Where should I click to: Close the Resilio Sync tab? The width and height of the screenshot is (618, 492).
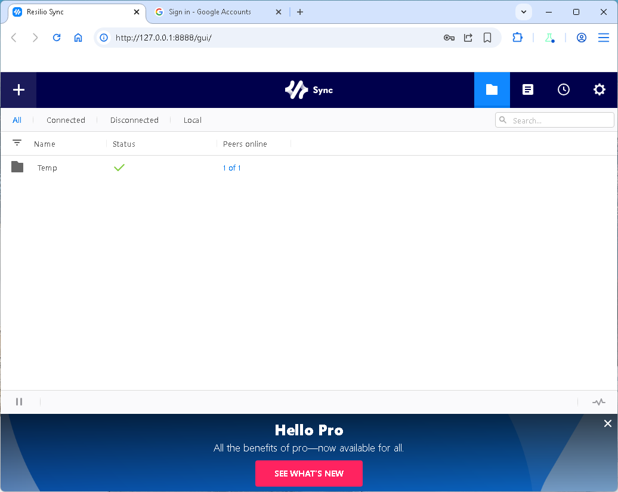coord(137,12)
